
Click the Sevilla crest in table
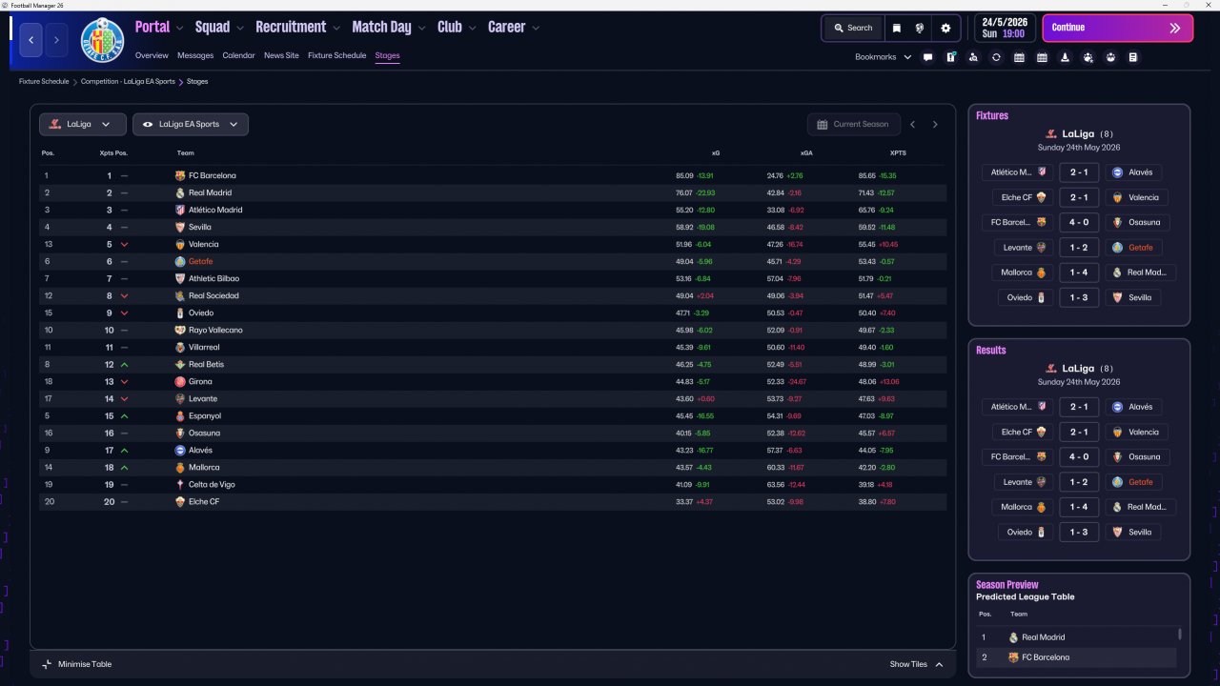coord(180,228)
